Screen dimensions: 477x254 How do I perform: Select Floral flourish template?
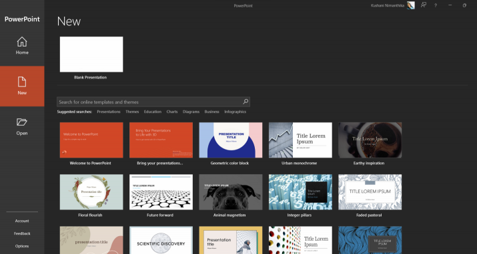click(x=91, y=192)
